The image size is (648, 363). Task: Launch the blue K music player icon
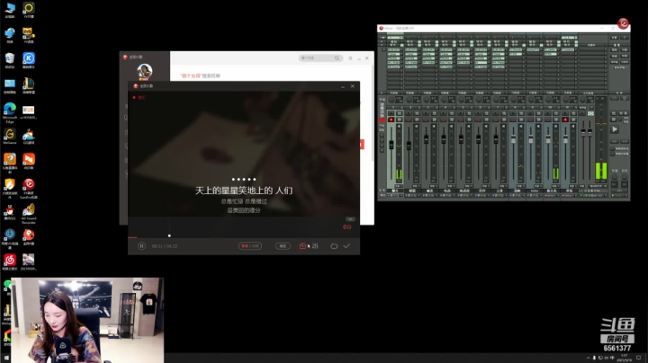click(x=29, y=60)
